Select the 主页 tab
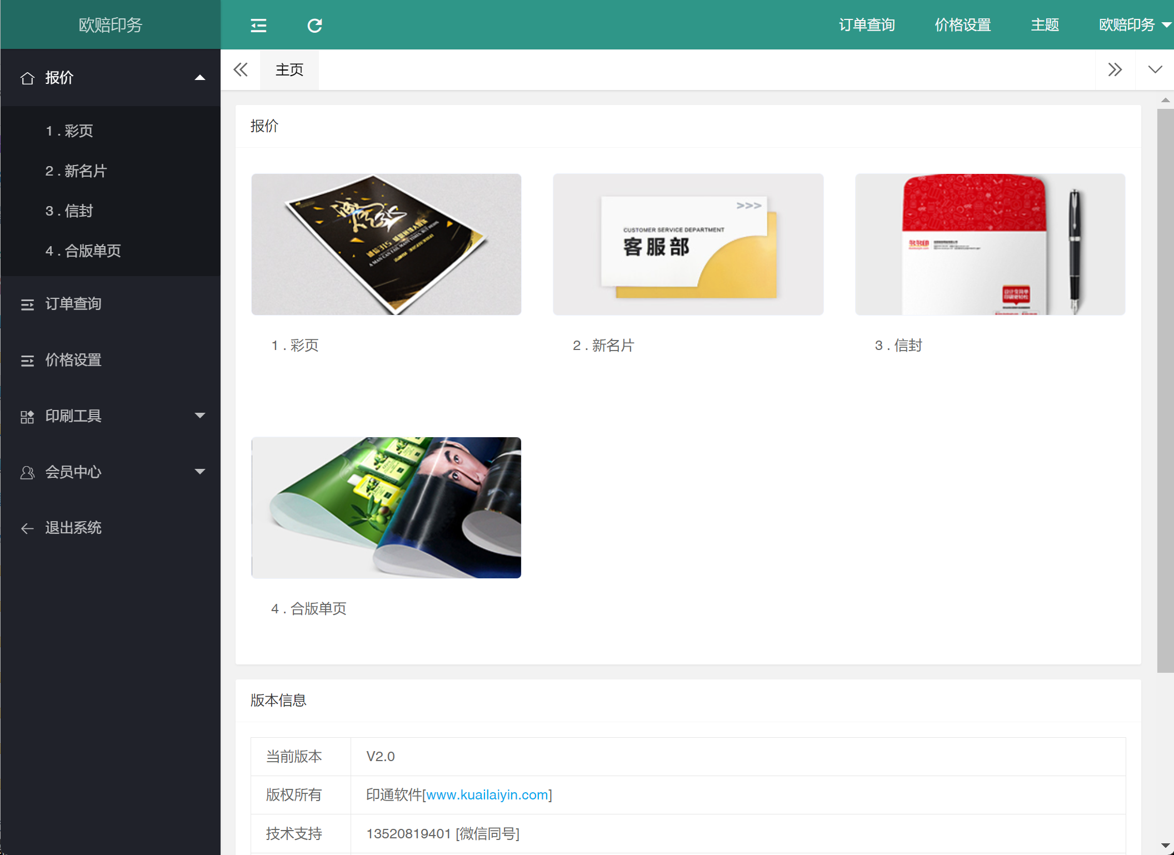 pyautogui.click(x=289, y=69)
